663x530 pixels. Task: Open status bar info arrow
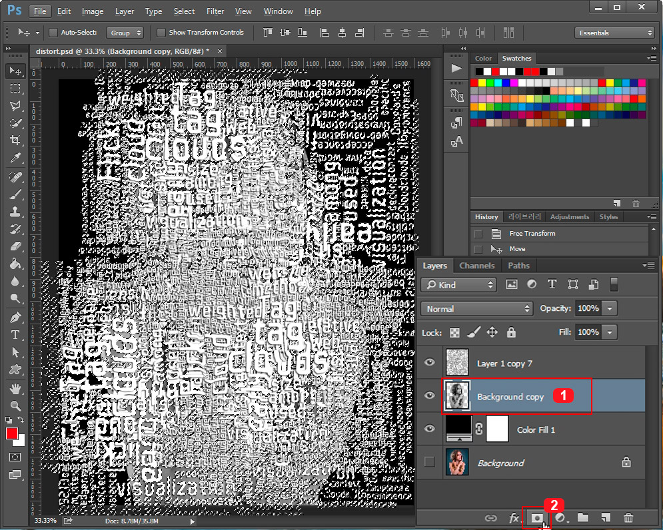(x=193, y=521)
